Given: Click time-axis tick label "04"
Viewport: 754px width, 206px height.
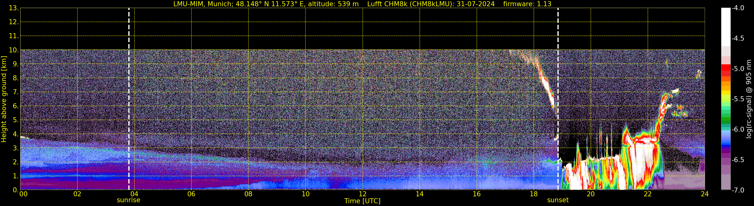Looking at the screenshot, I should [134, 194].
